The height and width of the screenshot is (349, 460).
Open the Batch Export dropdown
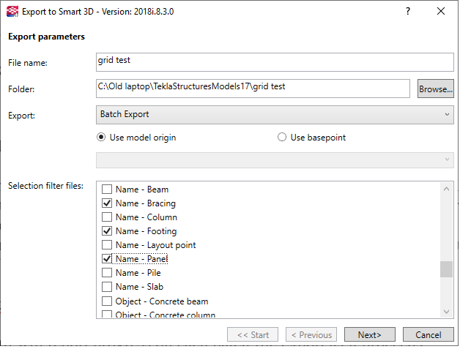tap(275, 115)
